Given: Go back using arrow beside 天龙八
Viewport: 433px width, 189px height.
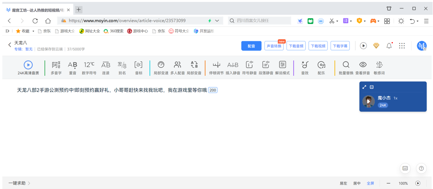Looking at the screenshot, I should pos(10,45).
